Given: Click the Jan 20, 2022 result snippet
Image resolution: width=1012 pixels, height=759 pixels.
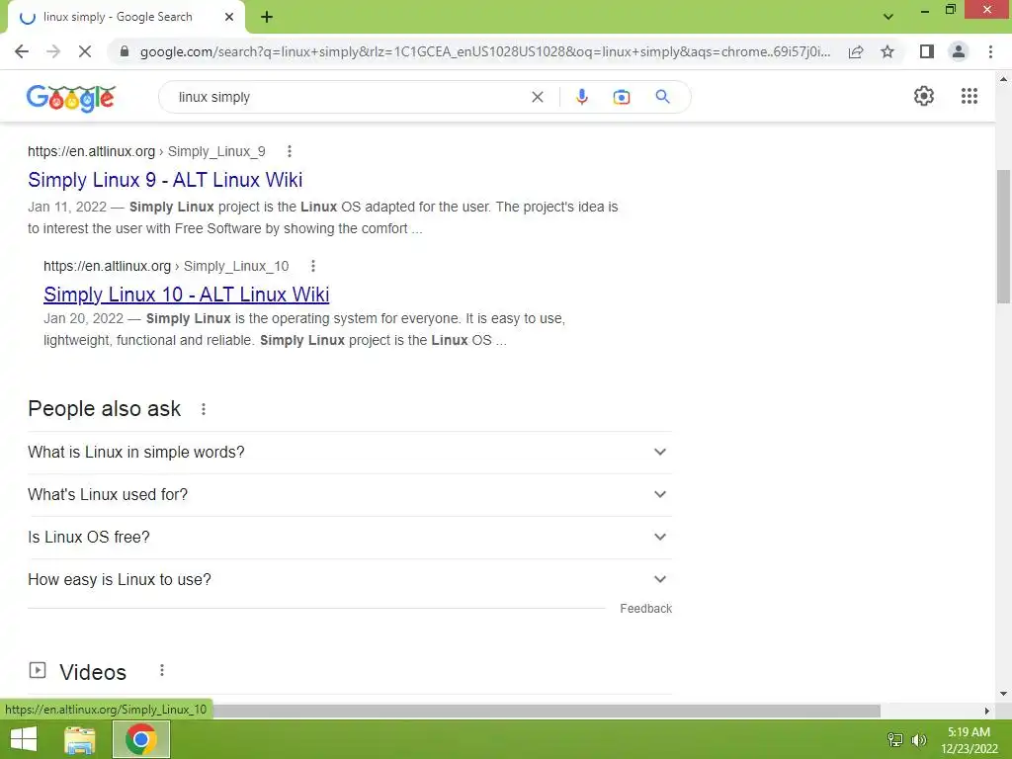Looking at the screenshot, I should [304, 329].
